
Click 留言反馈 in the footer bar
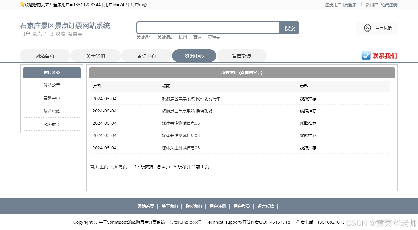pos(266,206)
